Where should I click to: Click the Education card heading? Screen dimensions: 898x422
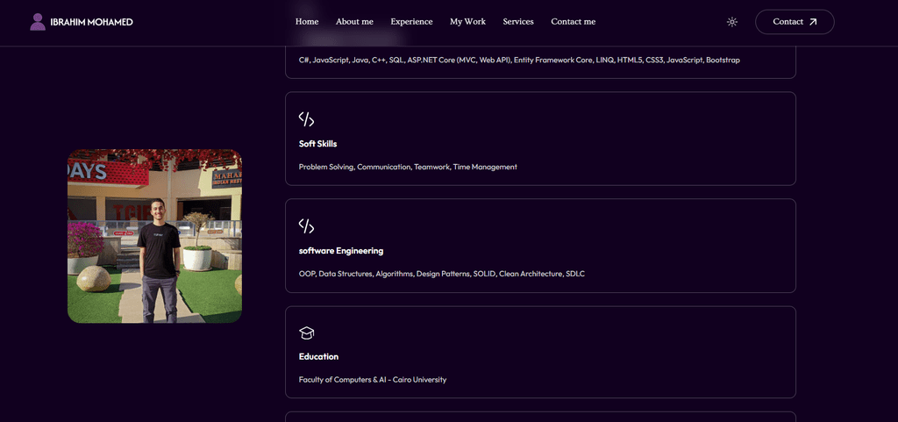[319, 357]
